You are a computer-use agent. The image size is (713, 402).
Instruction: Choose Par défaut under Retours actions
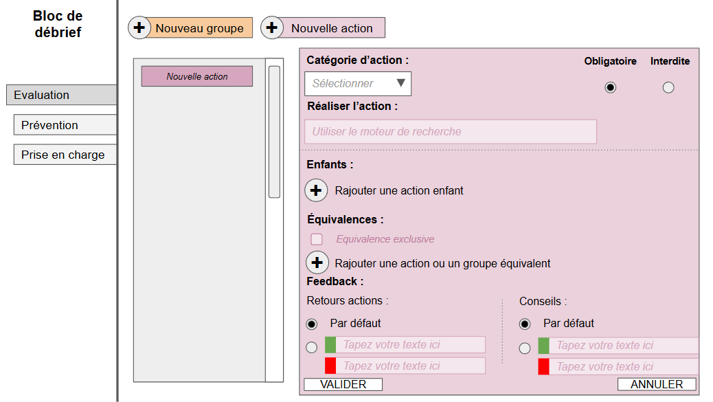coord(312,324)
